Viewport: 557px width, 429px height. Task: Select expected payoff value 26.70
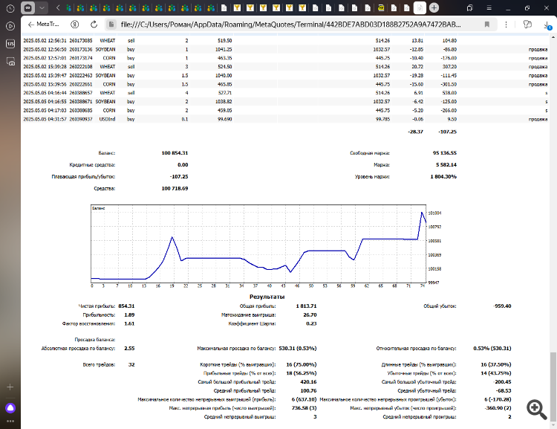(x=310, y=315)
